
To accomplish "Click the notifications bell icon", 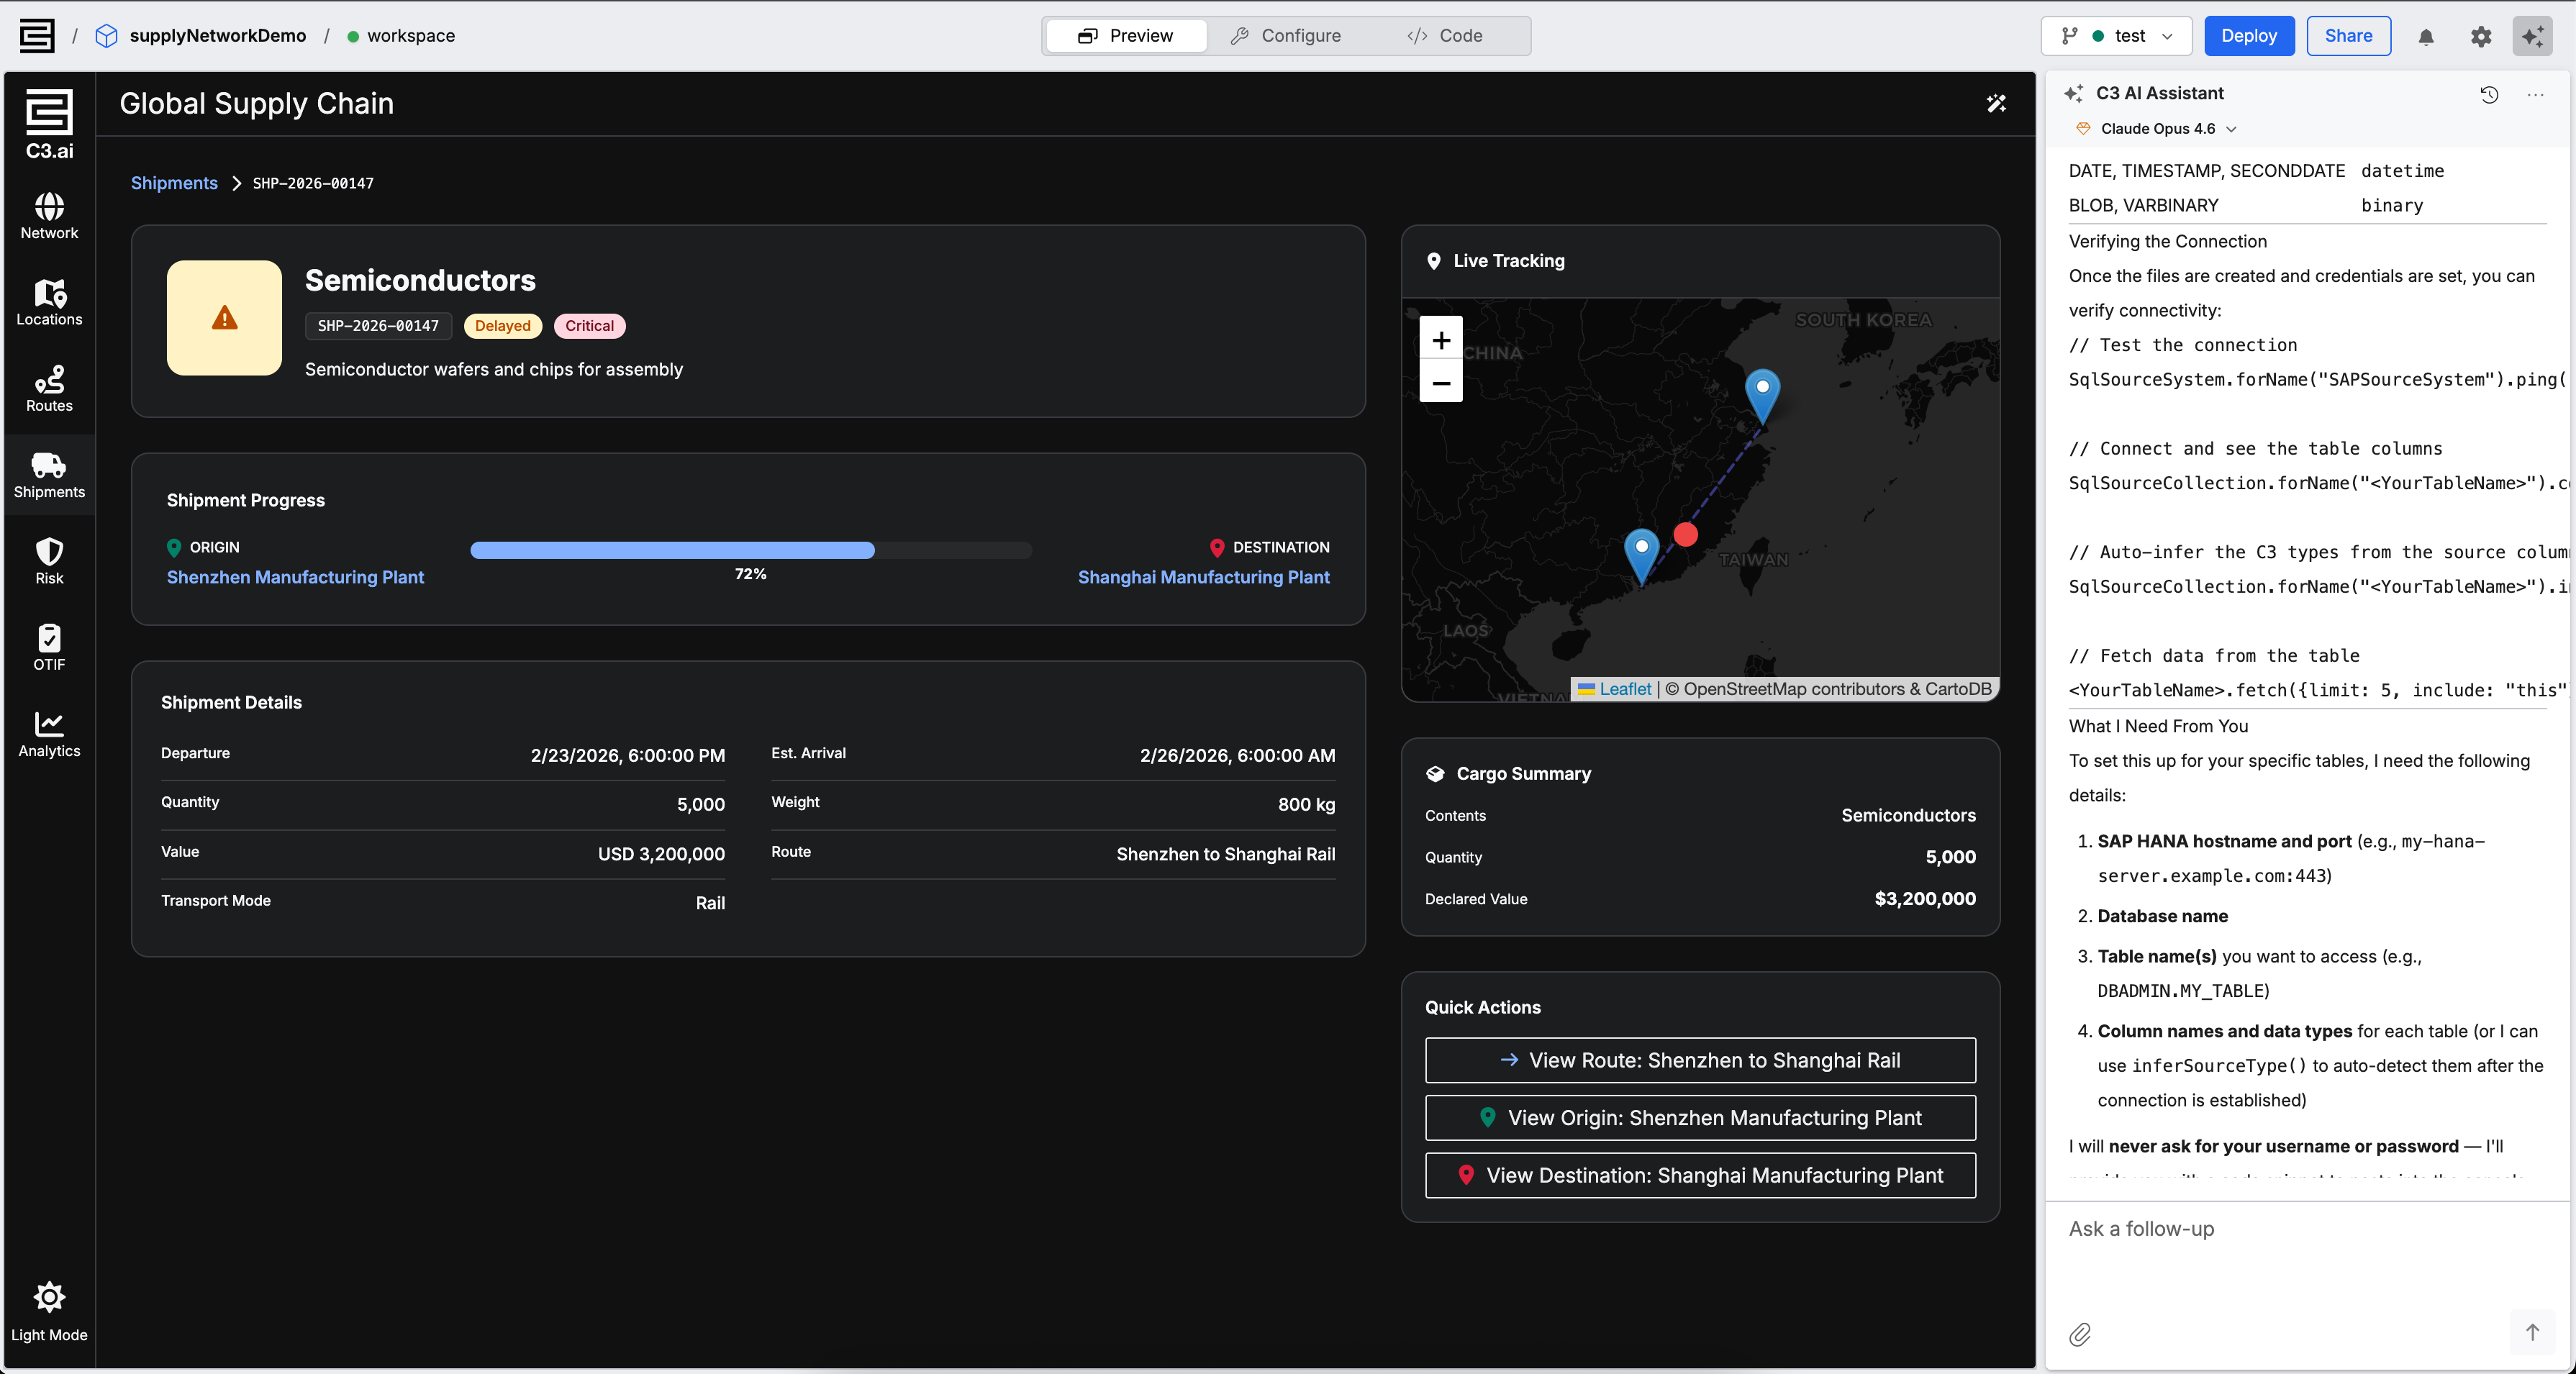I will [x=2425, y=37].
